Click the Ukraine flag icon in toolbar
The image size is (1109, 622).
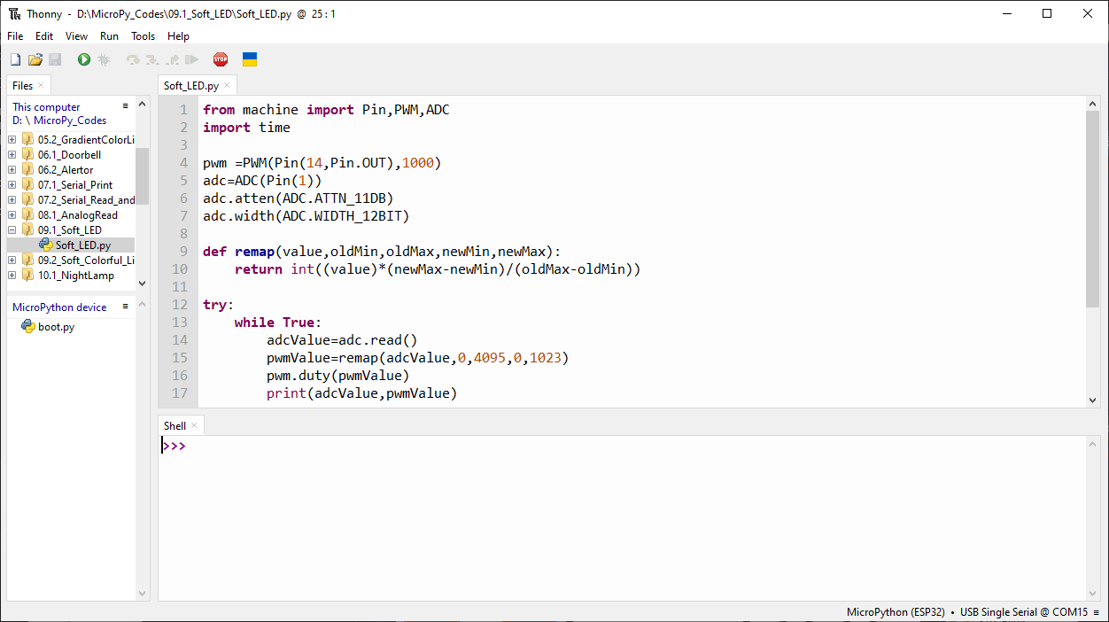pyautogui.click(x=250, y=59)
